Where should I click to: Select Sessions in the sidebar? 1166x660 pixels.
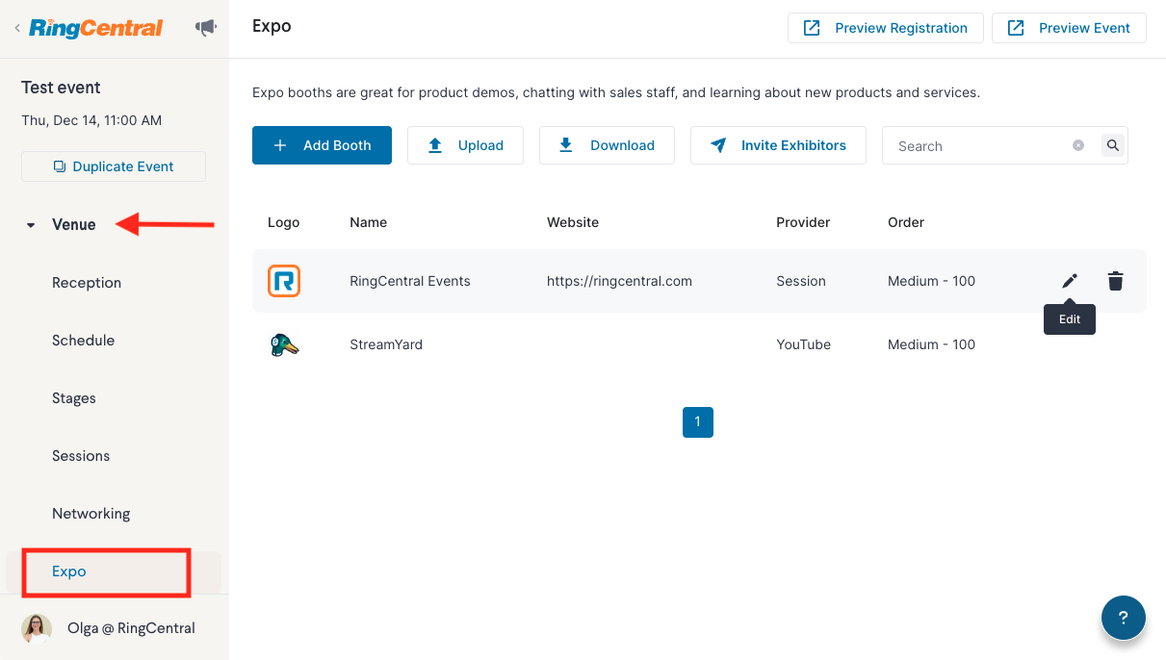81,456
